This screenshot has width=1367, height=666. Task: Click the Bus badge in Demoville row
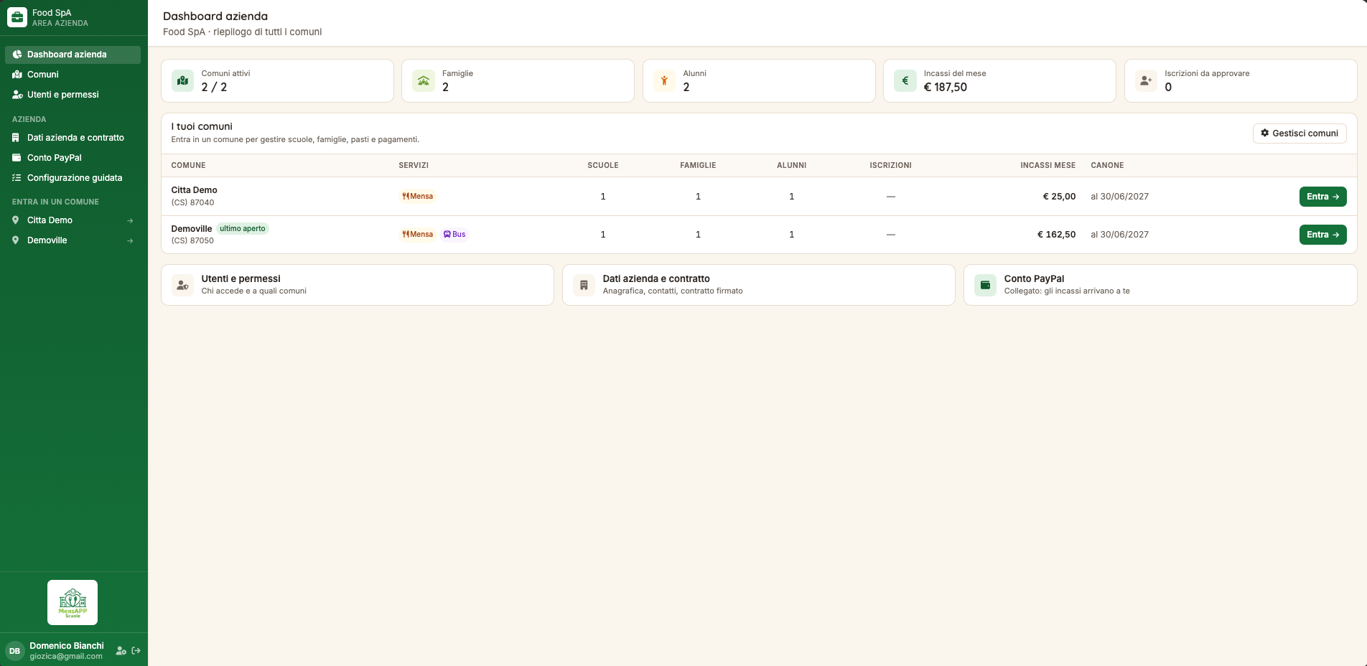(x=454, y=234)
